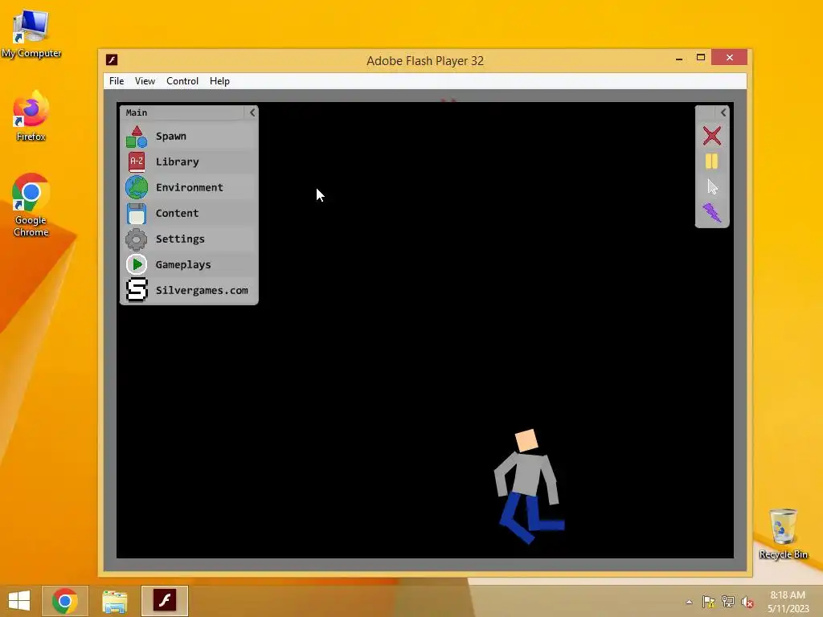823x617 pixels.
Task: Choose the Content entry label
Action: point(177,214)
